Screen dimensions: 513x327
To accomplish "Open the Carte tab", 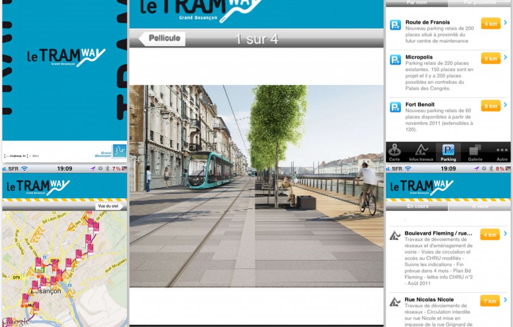I will tap(395, 153).
